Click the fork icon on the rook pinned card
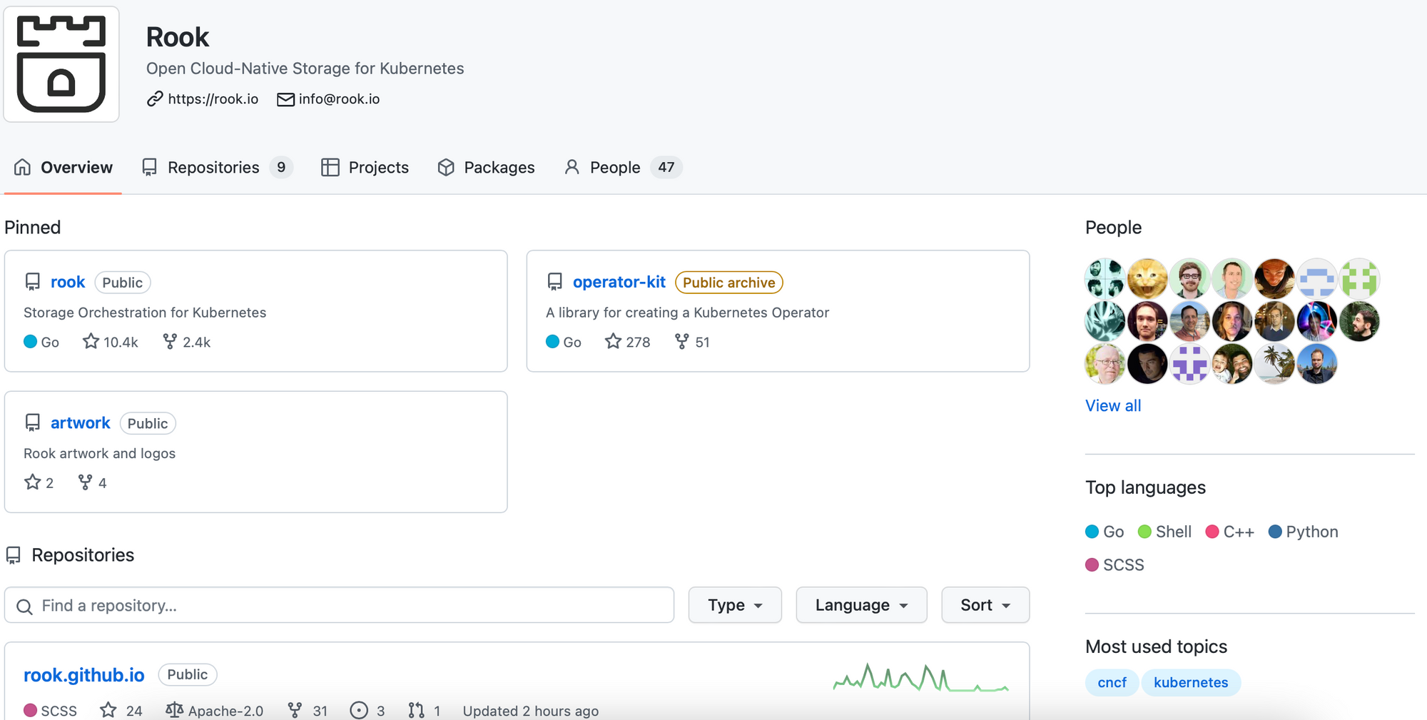 (170, 342)
